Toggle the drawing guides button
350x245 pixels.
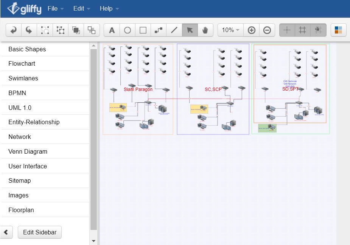[287, 30]
